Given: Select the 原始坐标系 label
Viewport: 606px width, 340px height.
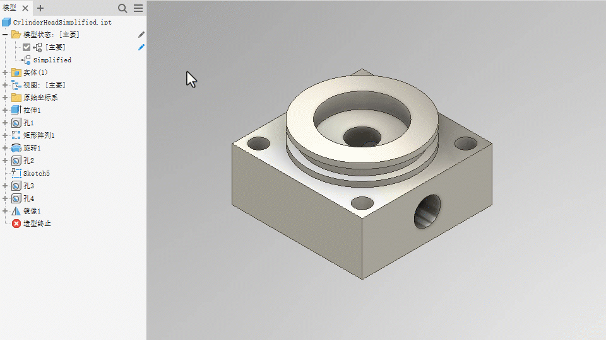Looking at the screenshot, I should pyautogui.click(x=40, y=98).
